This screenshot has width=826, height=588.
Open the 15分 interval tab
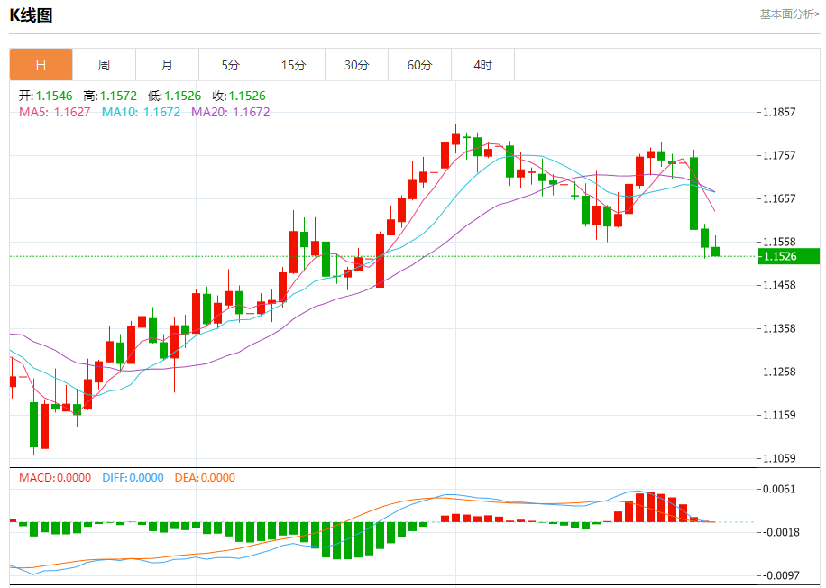(294, 65)
